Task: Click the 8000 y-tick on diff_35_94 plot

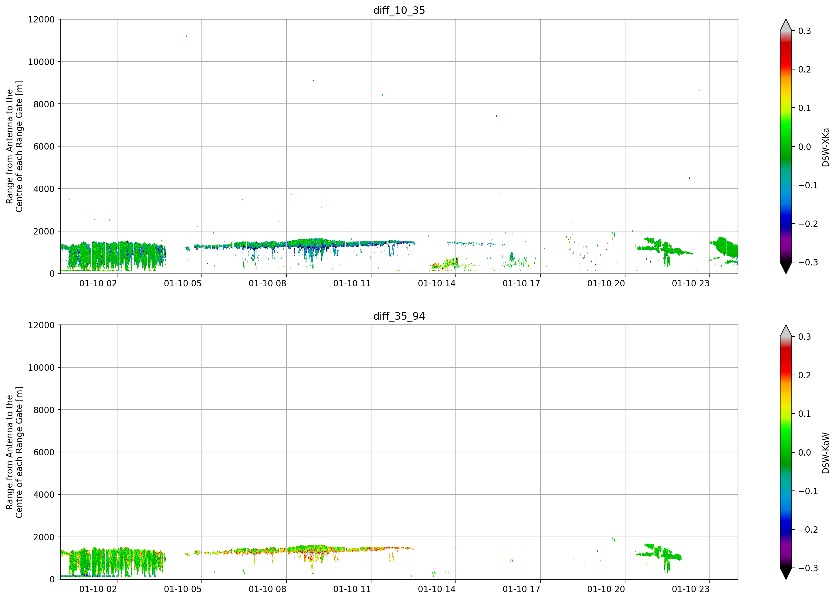Action: coord(44,410)
